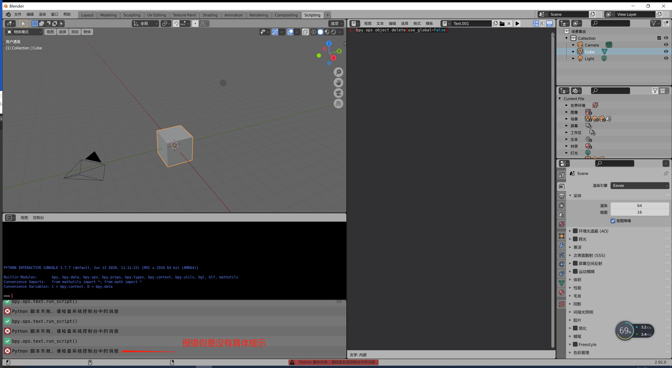The image size is (672, 368).
Task: Open the 全局 transform orientation dropdown
Action: point(145,24)
